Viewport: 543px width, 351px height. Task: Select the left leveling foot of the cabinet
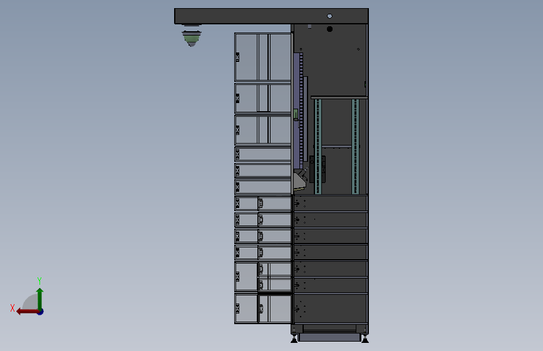pos(294,339)
